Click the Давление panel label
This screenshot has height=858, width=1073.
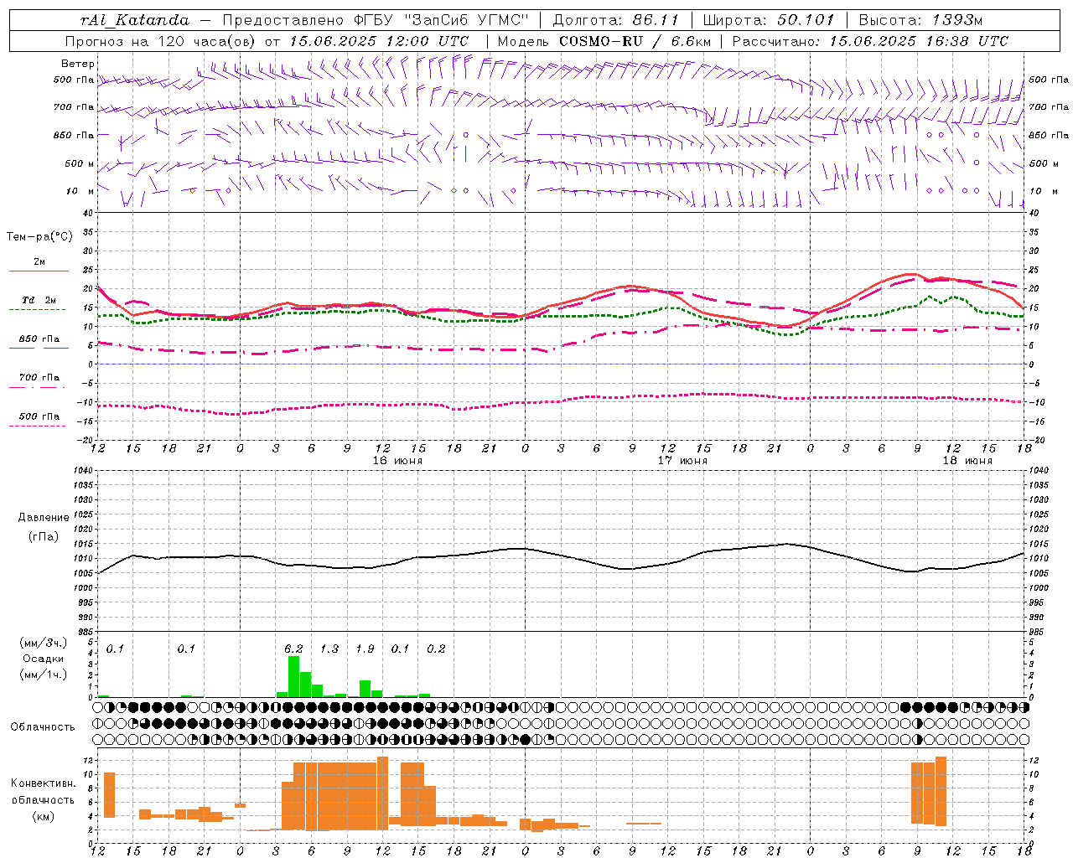click(x=44, y=518)
